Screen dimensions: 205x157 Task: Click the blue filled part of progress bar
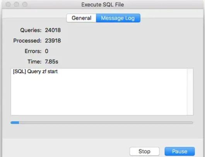[x=15, y=123]
